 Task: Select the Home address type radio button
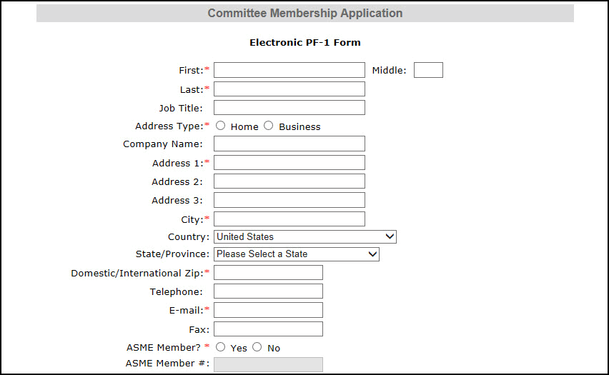coord(221,126)
